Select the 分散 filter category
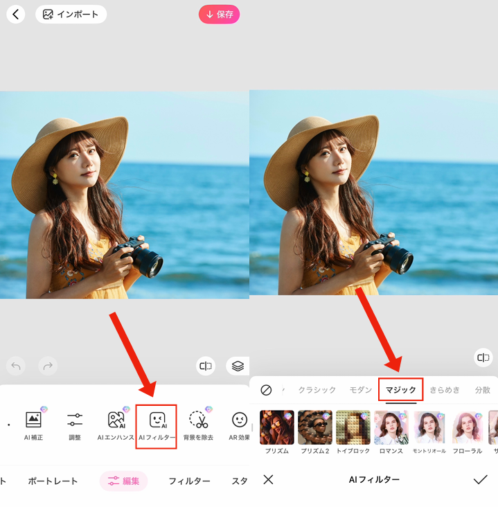The image size is (498, 507). (x=483, y=390)
